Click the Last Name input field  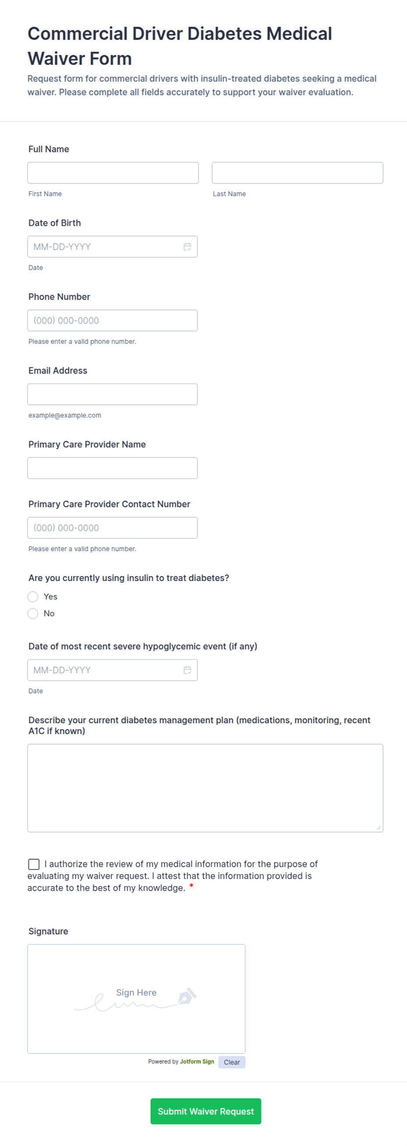pyautogui.click(x=297, y=172)
